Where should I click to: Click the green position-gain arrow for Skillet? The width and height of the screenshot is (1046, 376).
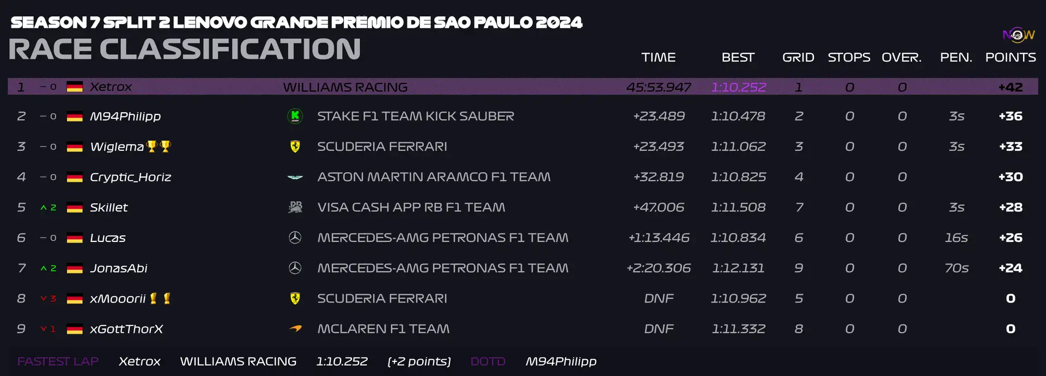point(44,208)
